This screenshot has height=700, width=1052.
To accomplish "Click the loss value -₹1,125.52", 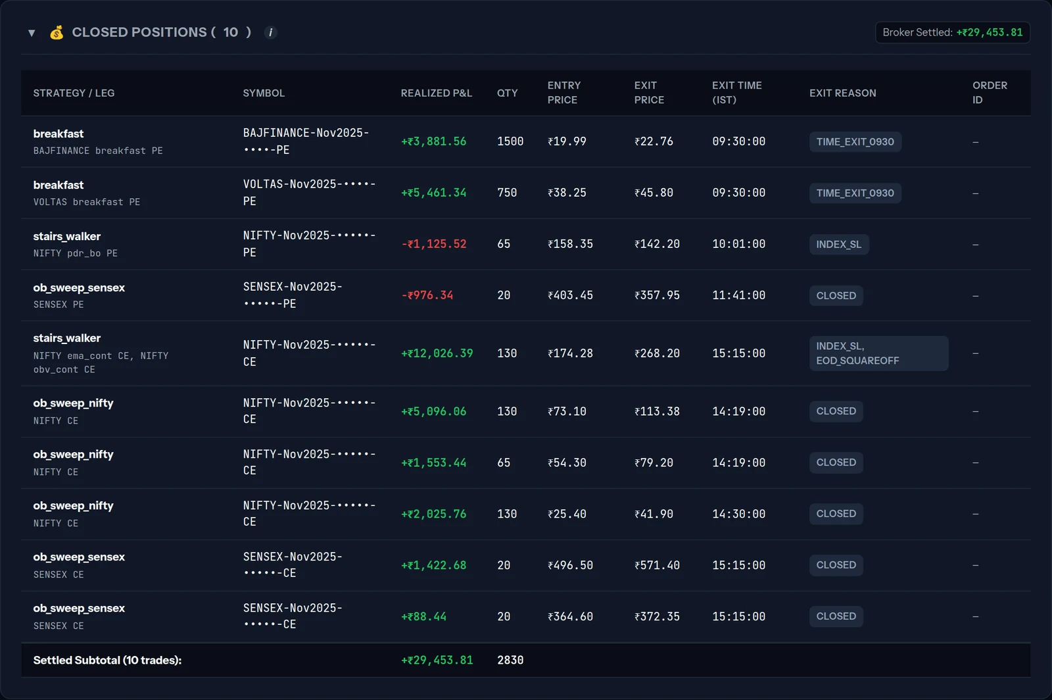I will click(x=434, y=244).
